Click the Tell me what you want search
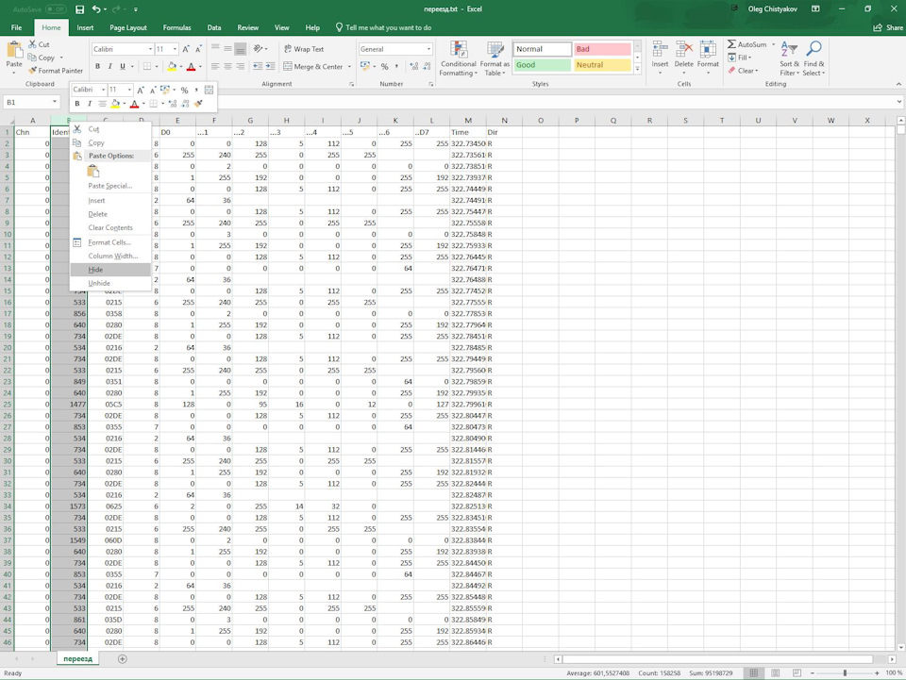 point(383,27)
